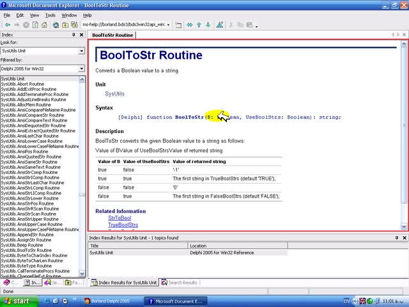The image size is (409, 307).
Task: Open the Index Results for SysUtils Unit tab
Action: [125, 283]
